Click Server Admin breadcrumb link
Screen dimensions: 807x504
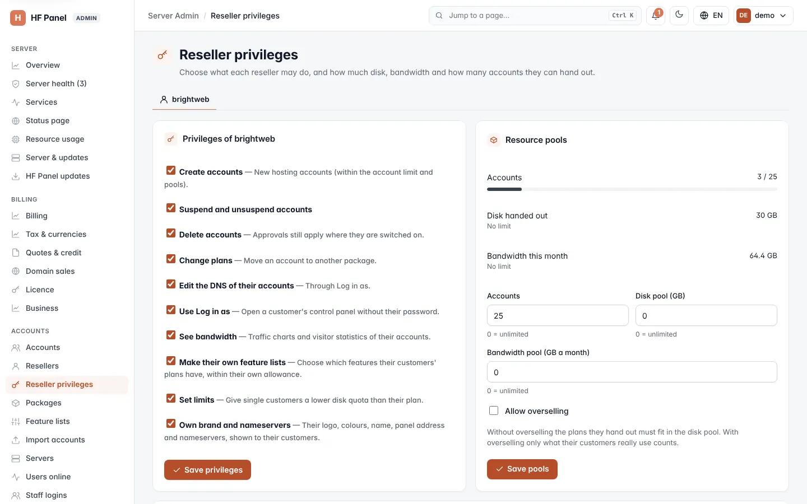[173, 16]
